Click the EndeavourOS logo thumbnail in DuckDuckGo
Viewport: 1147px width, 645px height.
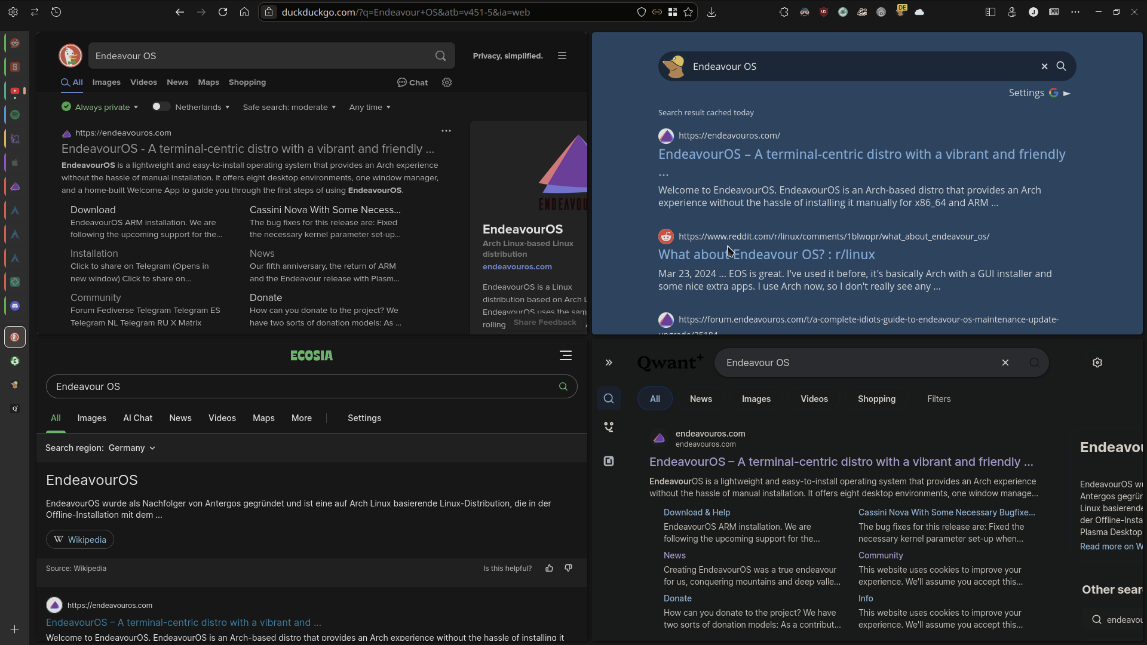[562, 173]
